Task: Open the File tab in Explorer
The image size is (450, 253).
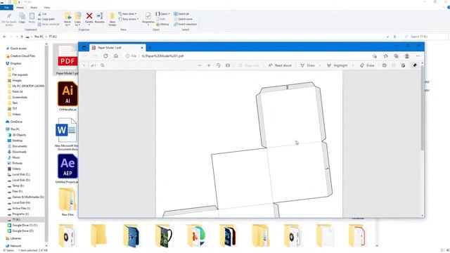Action: (6, 8)
